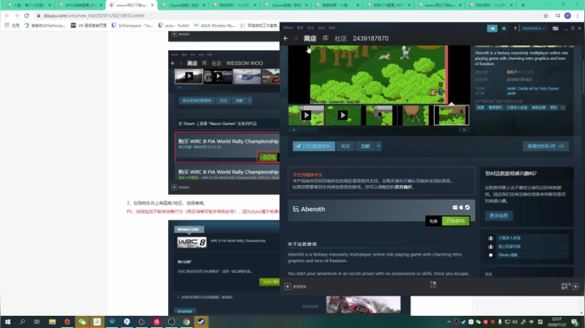The width and height of the screenshot is (585, 328).
Task: Open Steam menu in Steam window
Action: (288, 28)
